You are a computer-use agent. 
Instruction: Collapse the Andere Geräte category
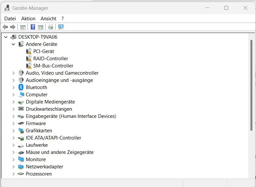tap(13, 44)
